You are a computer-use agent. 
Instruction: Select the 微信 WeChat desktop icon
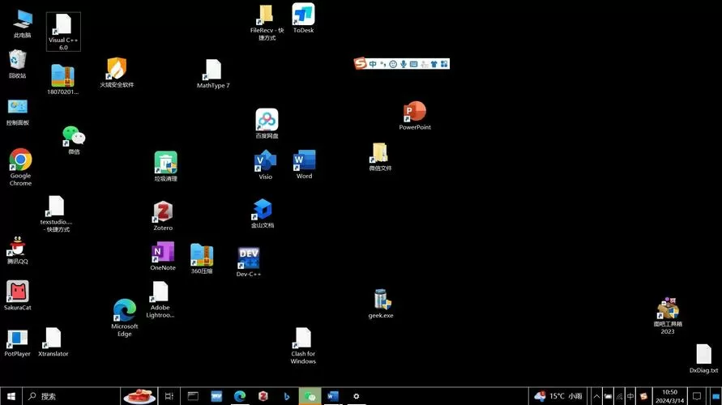[x=74, y=140]
